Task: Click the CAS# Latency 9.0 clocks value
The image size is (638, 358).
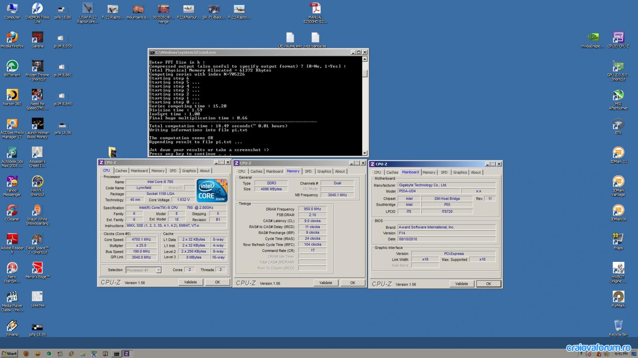Action: (x=312, y=221)
